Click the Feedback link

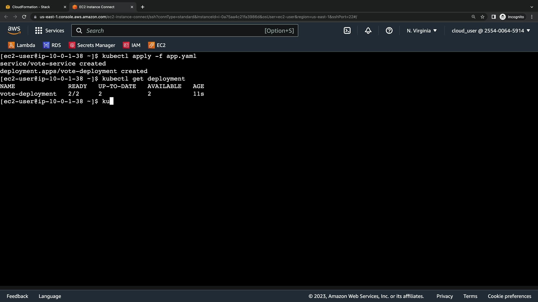[x=17, y=296]
